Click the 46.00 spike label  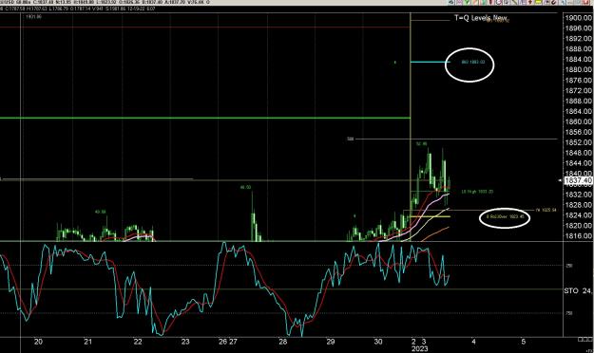click(245, 187)
